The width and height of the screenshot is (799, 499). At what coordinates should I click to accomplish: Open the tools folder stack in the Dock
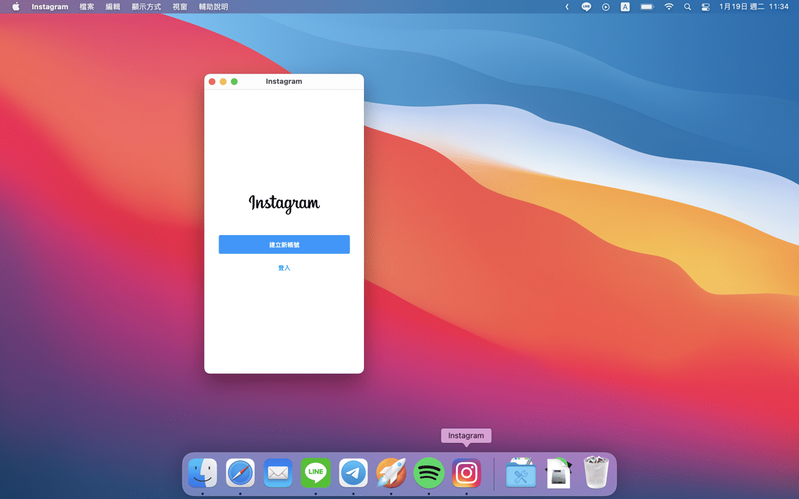click(x=521, y=473)
